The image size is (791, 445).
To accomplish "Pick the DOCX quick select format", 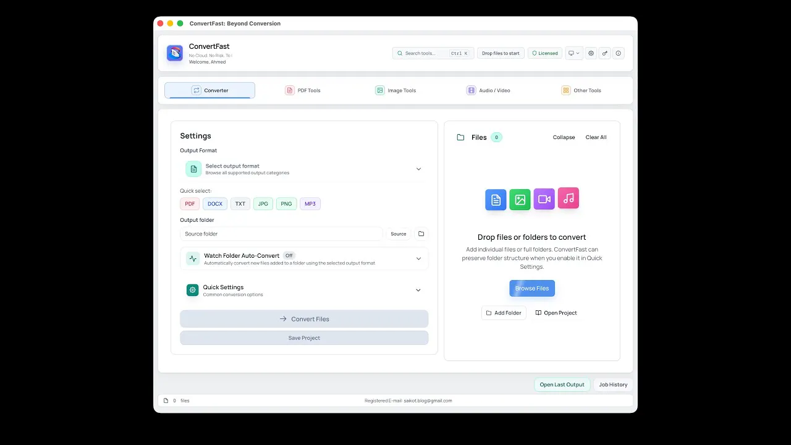I will coord(215,204).
